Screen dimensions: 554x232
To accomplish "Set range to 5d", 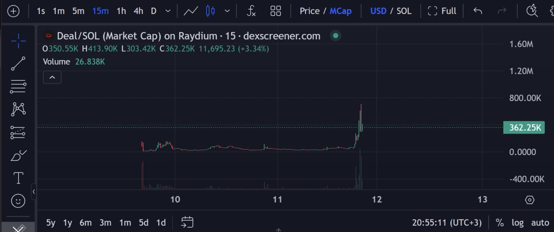I will pos(144,222).
